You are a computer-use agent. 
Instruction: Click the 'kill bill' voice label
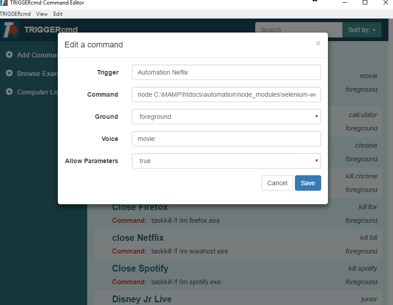coord(369,238)
